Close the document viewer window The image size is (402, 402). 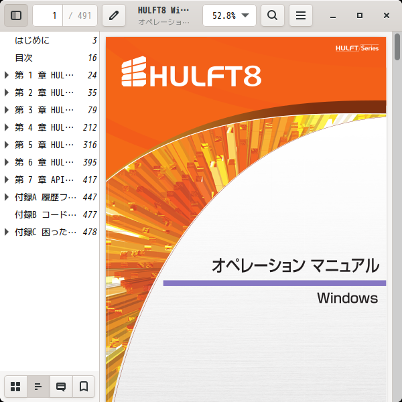tap(387, 15)
